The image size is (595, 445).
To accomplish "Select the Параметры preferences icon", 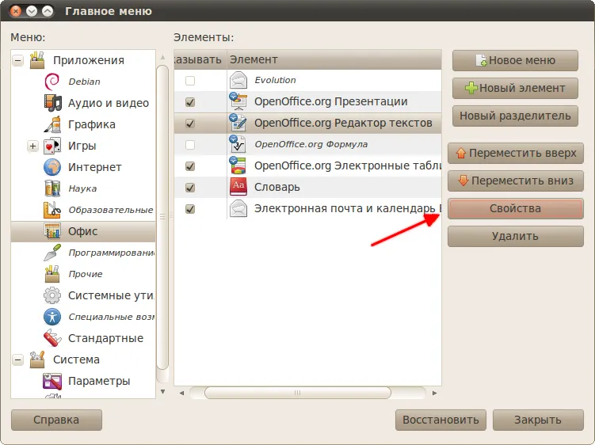I will pyautogui.click(x=52, y=381).
